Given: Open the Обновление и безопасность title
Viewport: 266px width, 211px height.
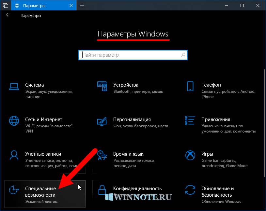Looking at the screenshot, I should 217,192.
